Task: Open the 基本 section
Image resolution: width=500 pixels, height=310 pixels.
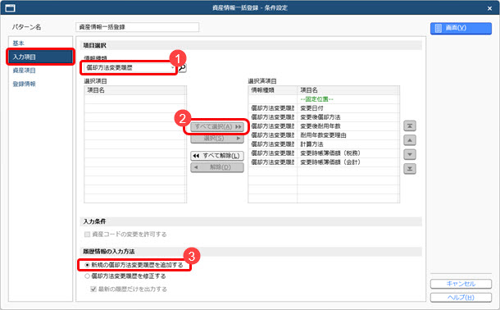Action: [x=19, y=43]
